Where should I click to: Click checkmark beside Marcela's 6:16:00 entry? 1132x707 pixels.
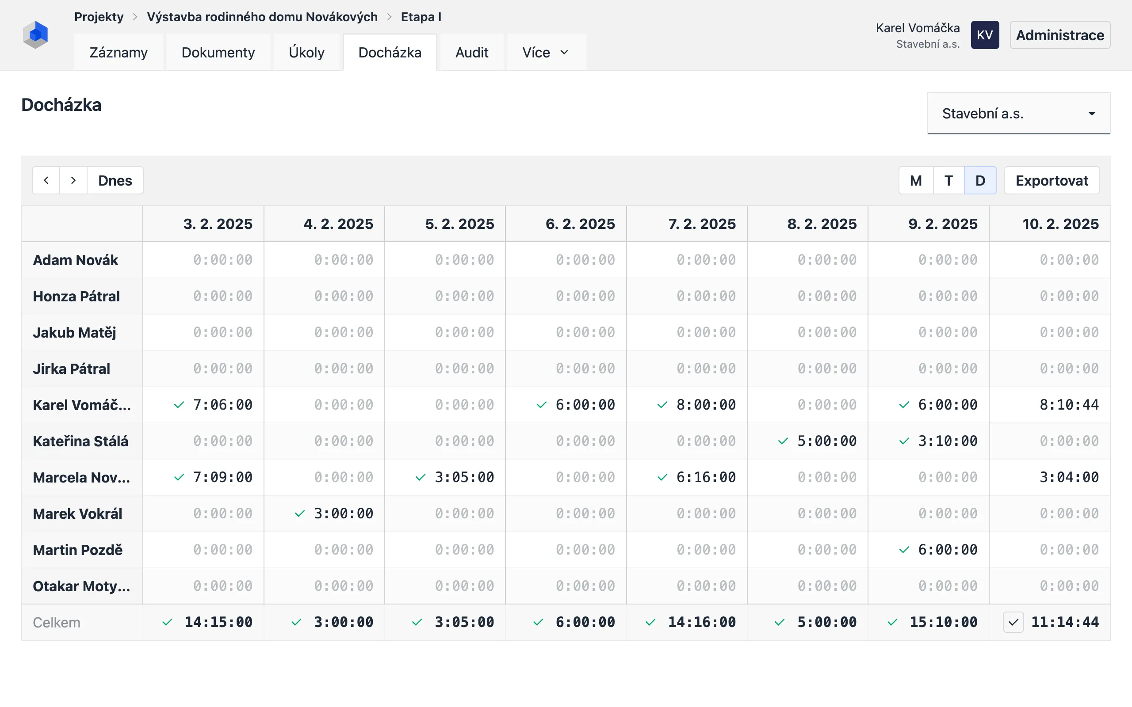pyautogui.click(x=662, y=477)
